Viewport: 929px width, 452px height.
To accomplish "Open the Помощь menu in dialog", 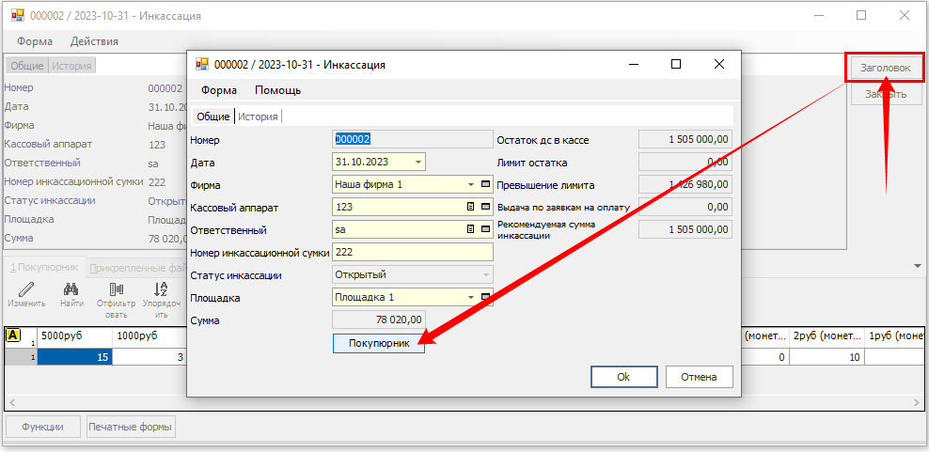I will [277, 90].
